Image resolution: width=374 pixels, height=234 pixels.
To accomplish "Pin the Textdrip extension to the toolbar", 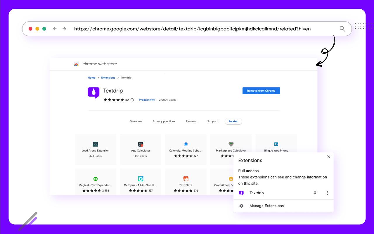I will 315,193.
